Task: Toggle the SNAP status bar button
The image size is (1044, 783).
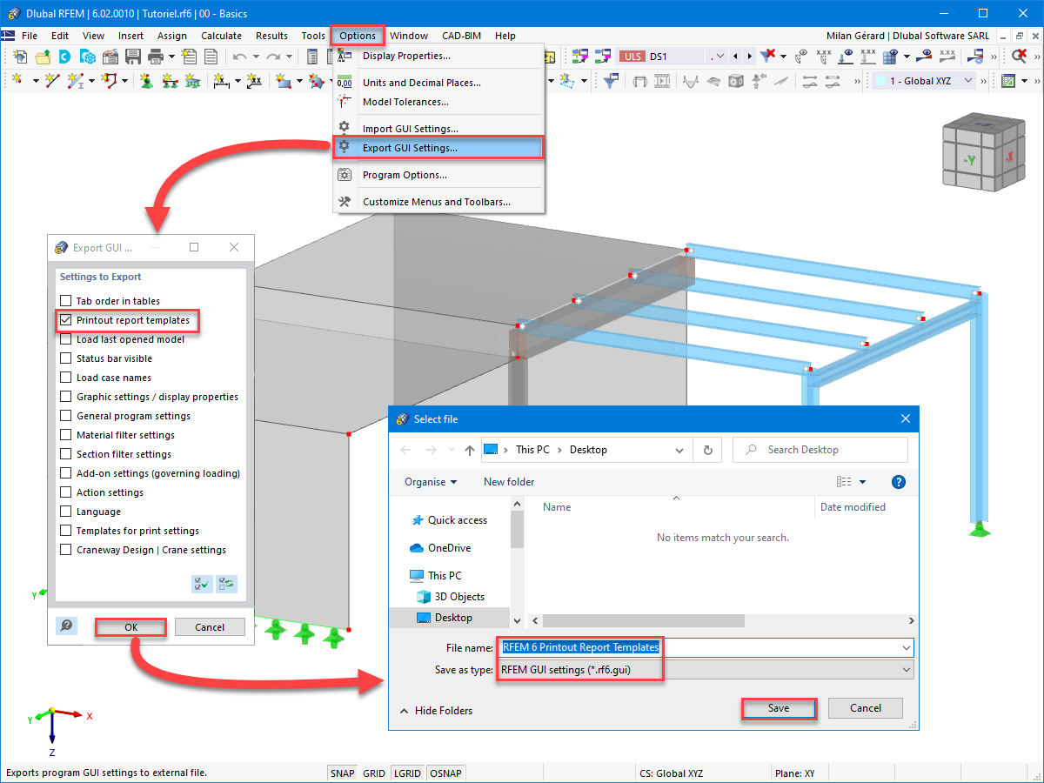Action: 342,773
